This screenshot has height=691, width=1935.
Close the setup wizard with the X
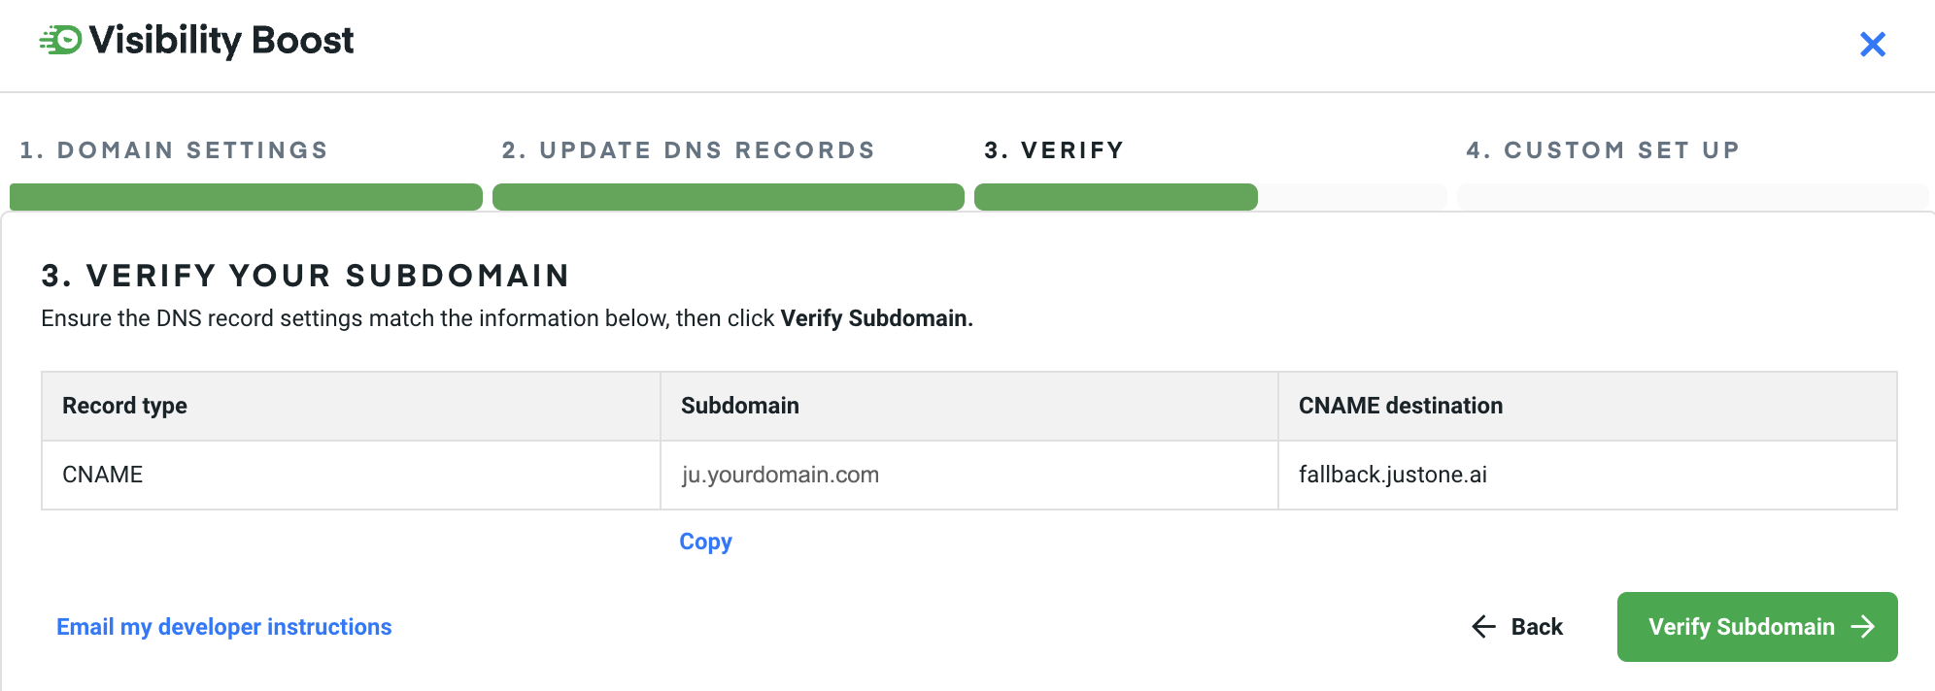point(1872,45)
